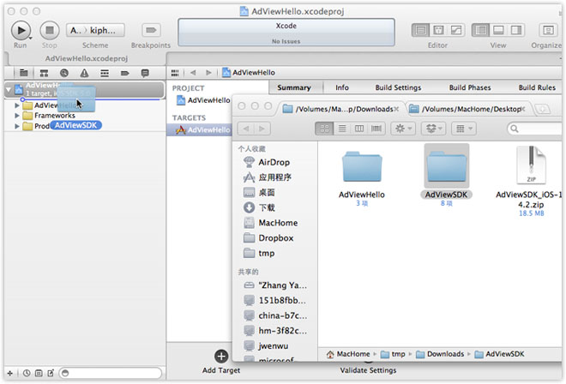This screenshot has height=384, width=566.
Task: Open the Search navigator icon
Action: coord(63,73)
